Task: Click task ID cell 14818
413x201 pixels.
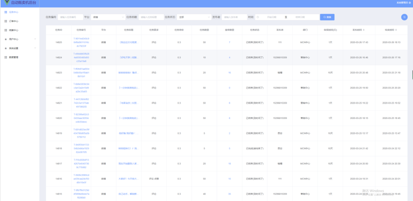Action: tap(59, 148)
